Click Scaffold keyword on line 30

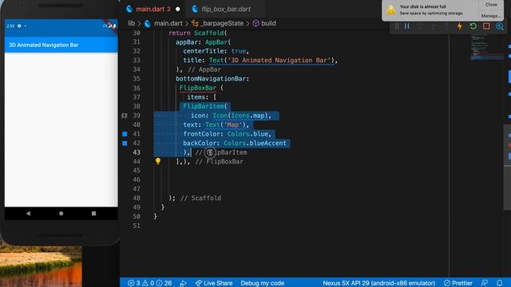209,33
